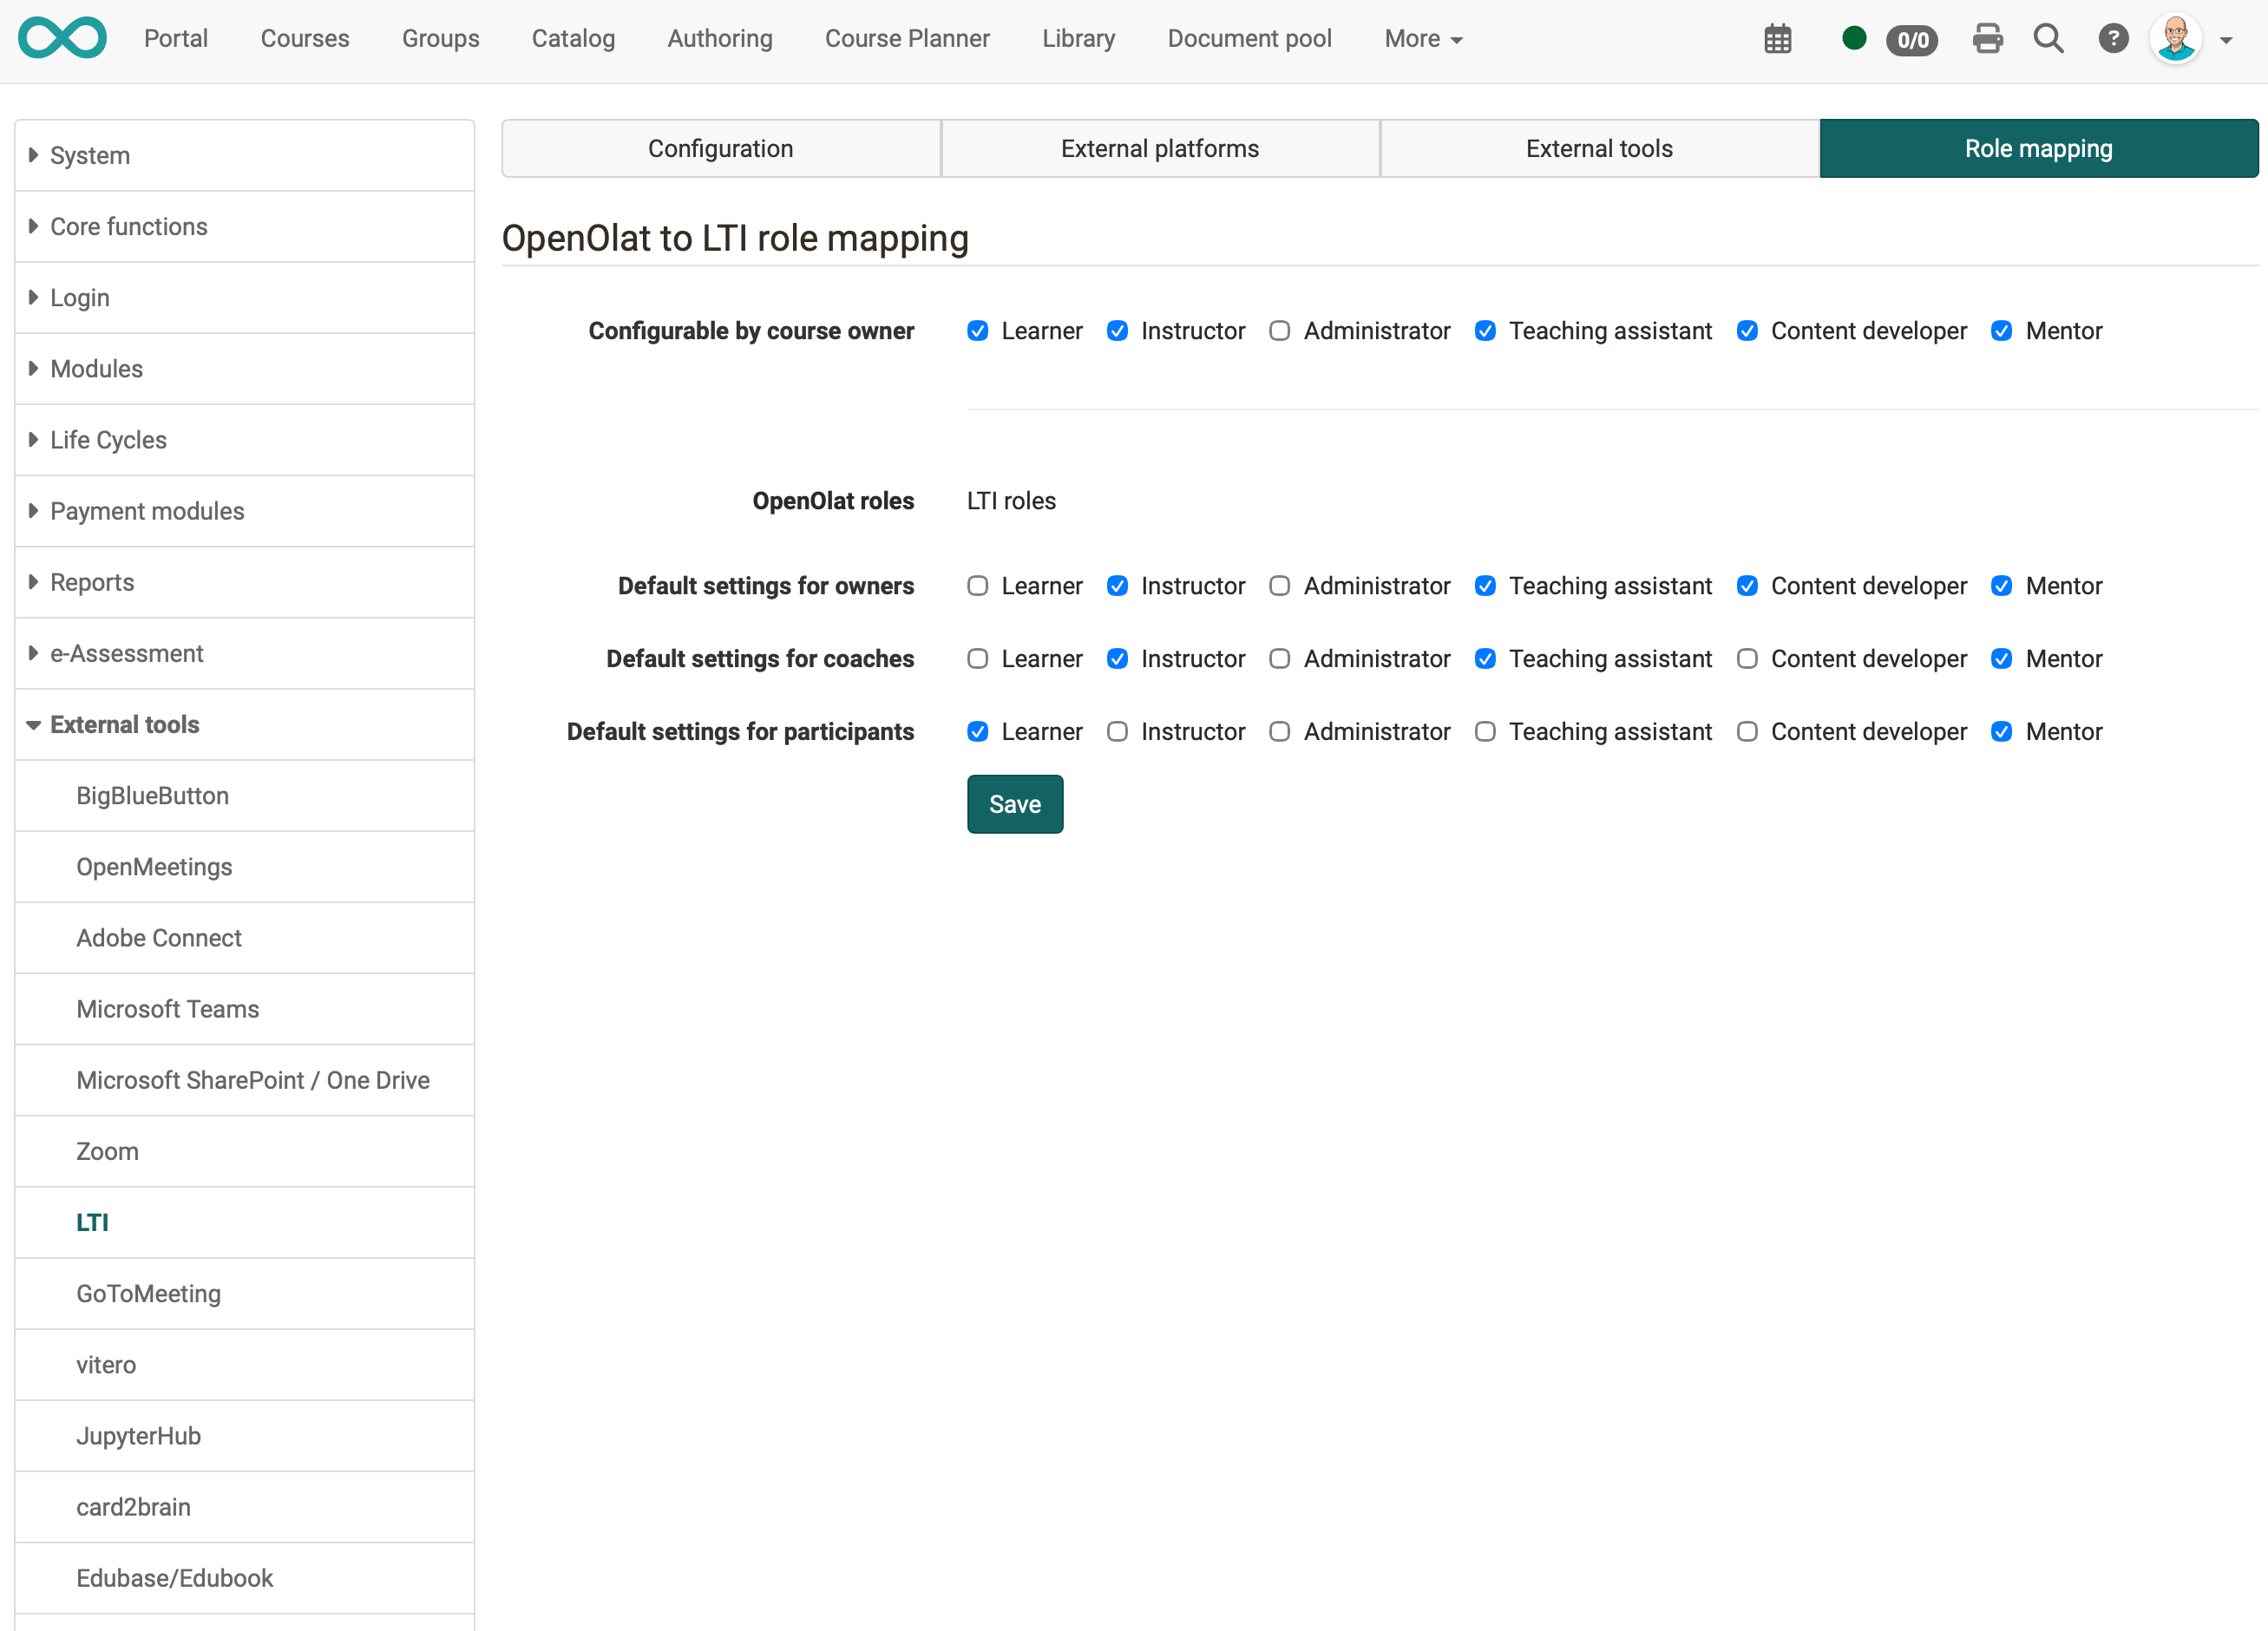Open the Course Planner from the menu bar
Screen dimensions: 2268x1631
[906, 38]
